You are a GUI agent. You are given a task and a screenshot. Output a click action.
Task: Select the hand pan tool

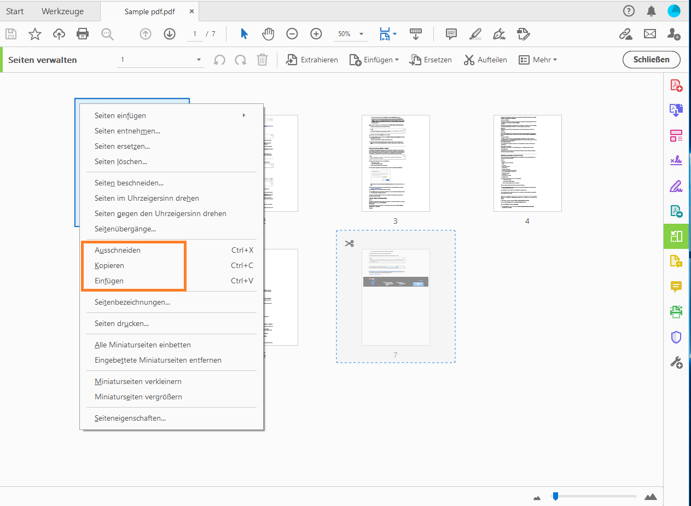(268, 34)
